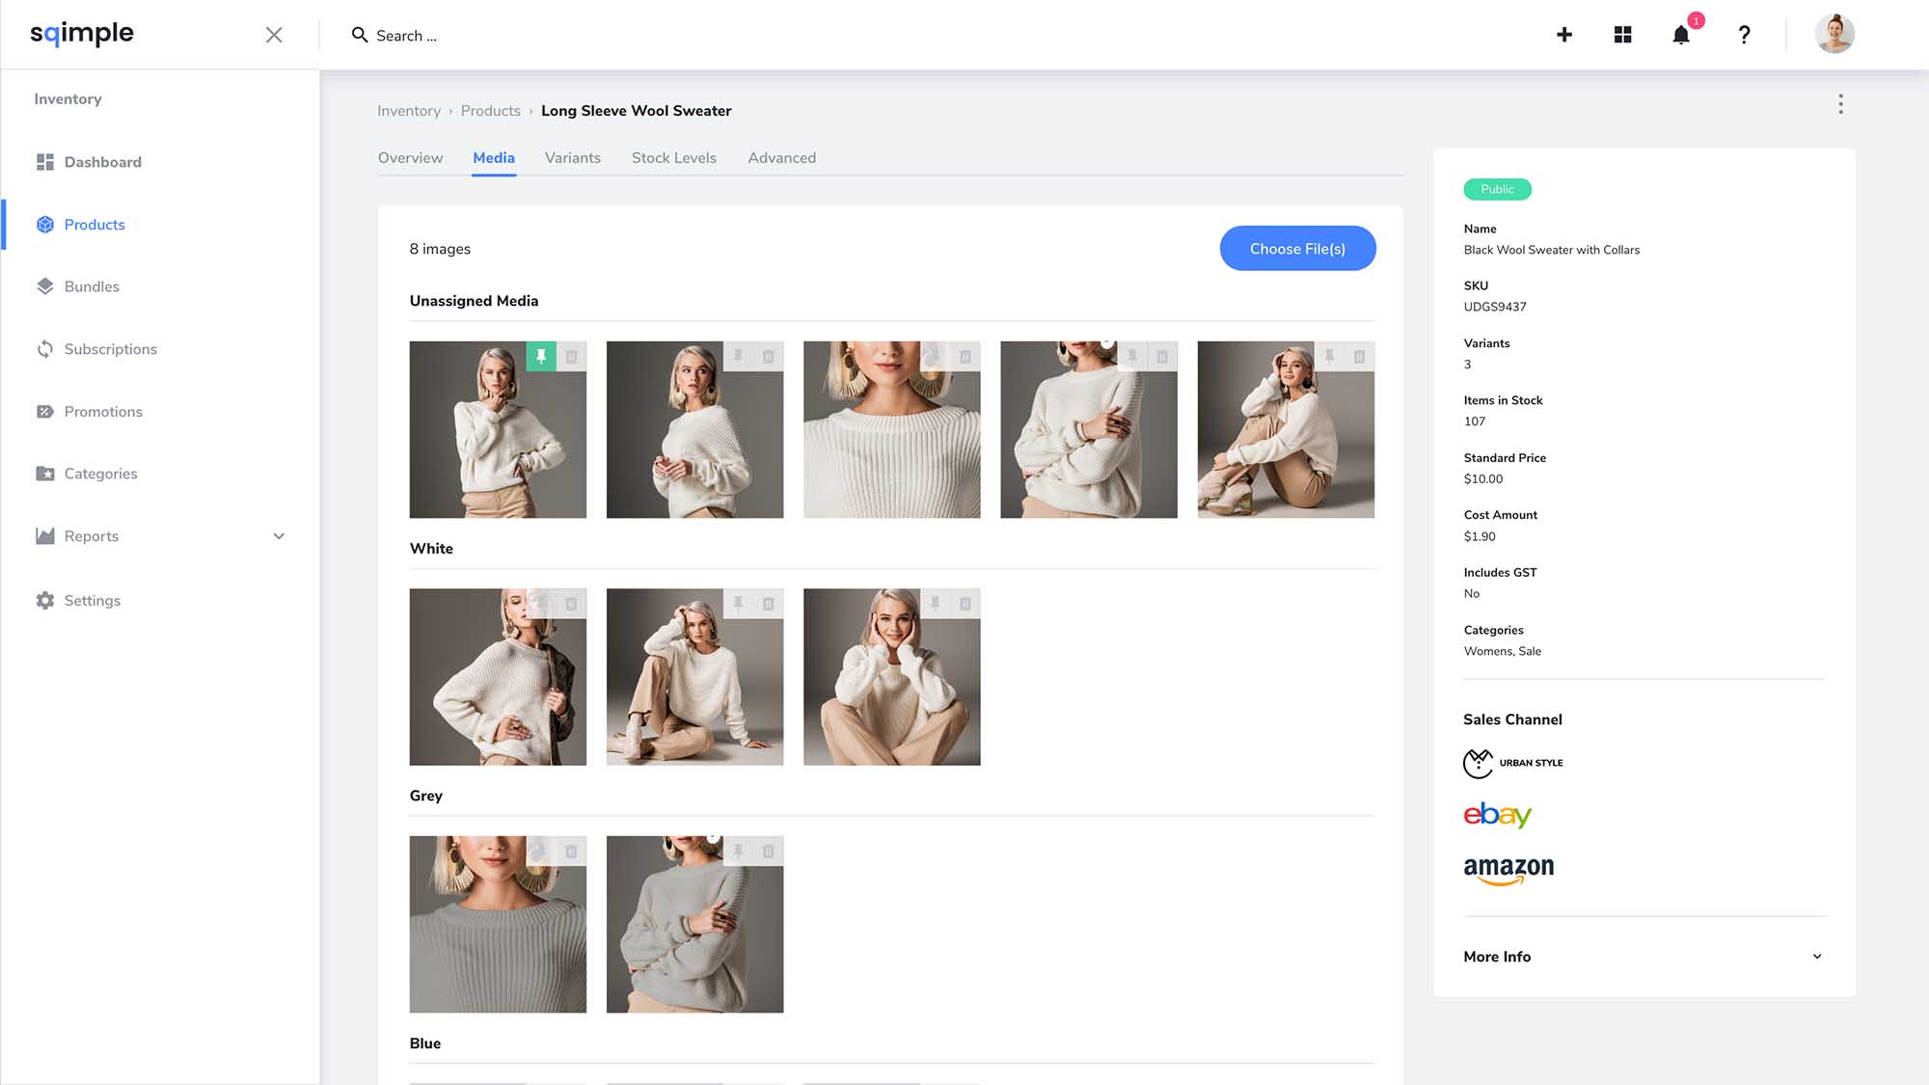The width and height of the screenshot is (1929, 1085).
Task: Delete the first unassigned image via trash icon
Action: (x=571, y=357)
